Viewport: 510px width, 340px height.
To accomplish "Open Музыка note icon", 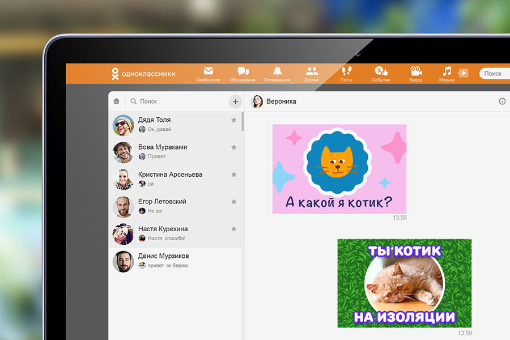I will pos(447,71).
